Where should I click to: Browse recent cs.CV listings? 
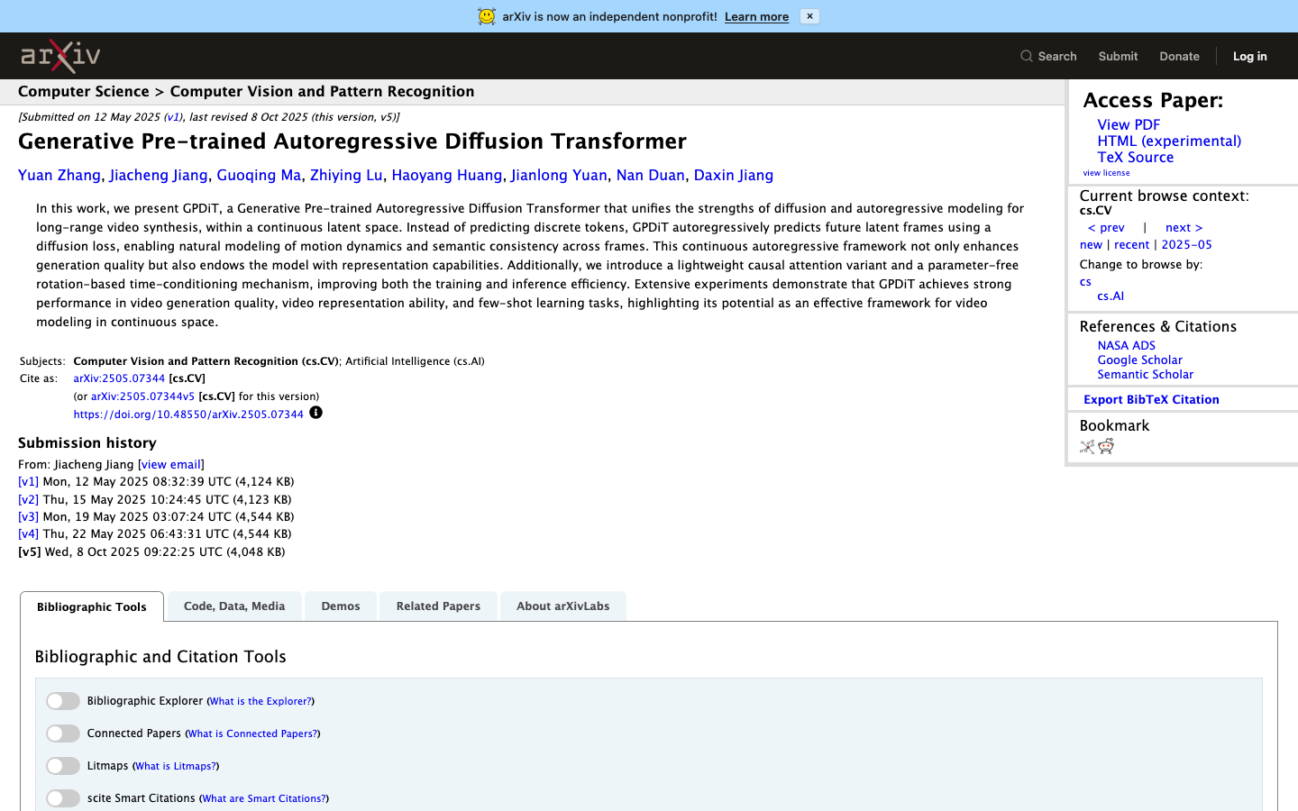coord(1131,244)
